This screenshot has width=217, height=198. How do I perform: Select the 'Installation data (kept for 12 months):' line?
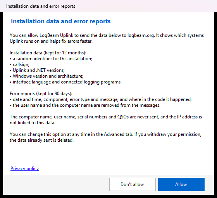point(48,53)
